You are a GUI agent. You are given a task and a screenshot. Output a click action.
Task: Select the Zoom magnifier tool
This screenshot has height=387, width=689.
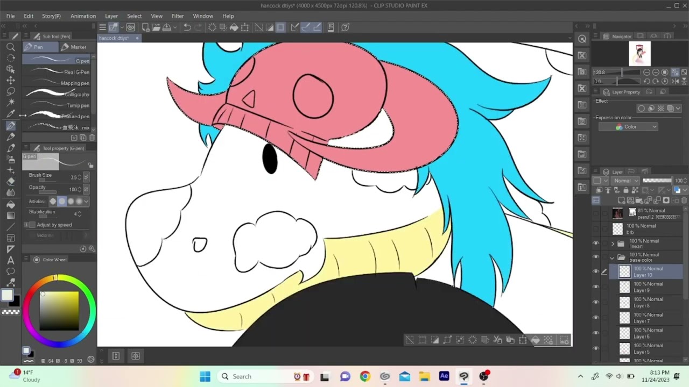10,47
